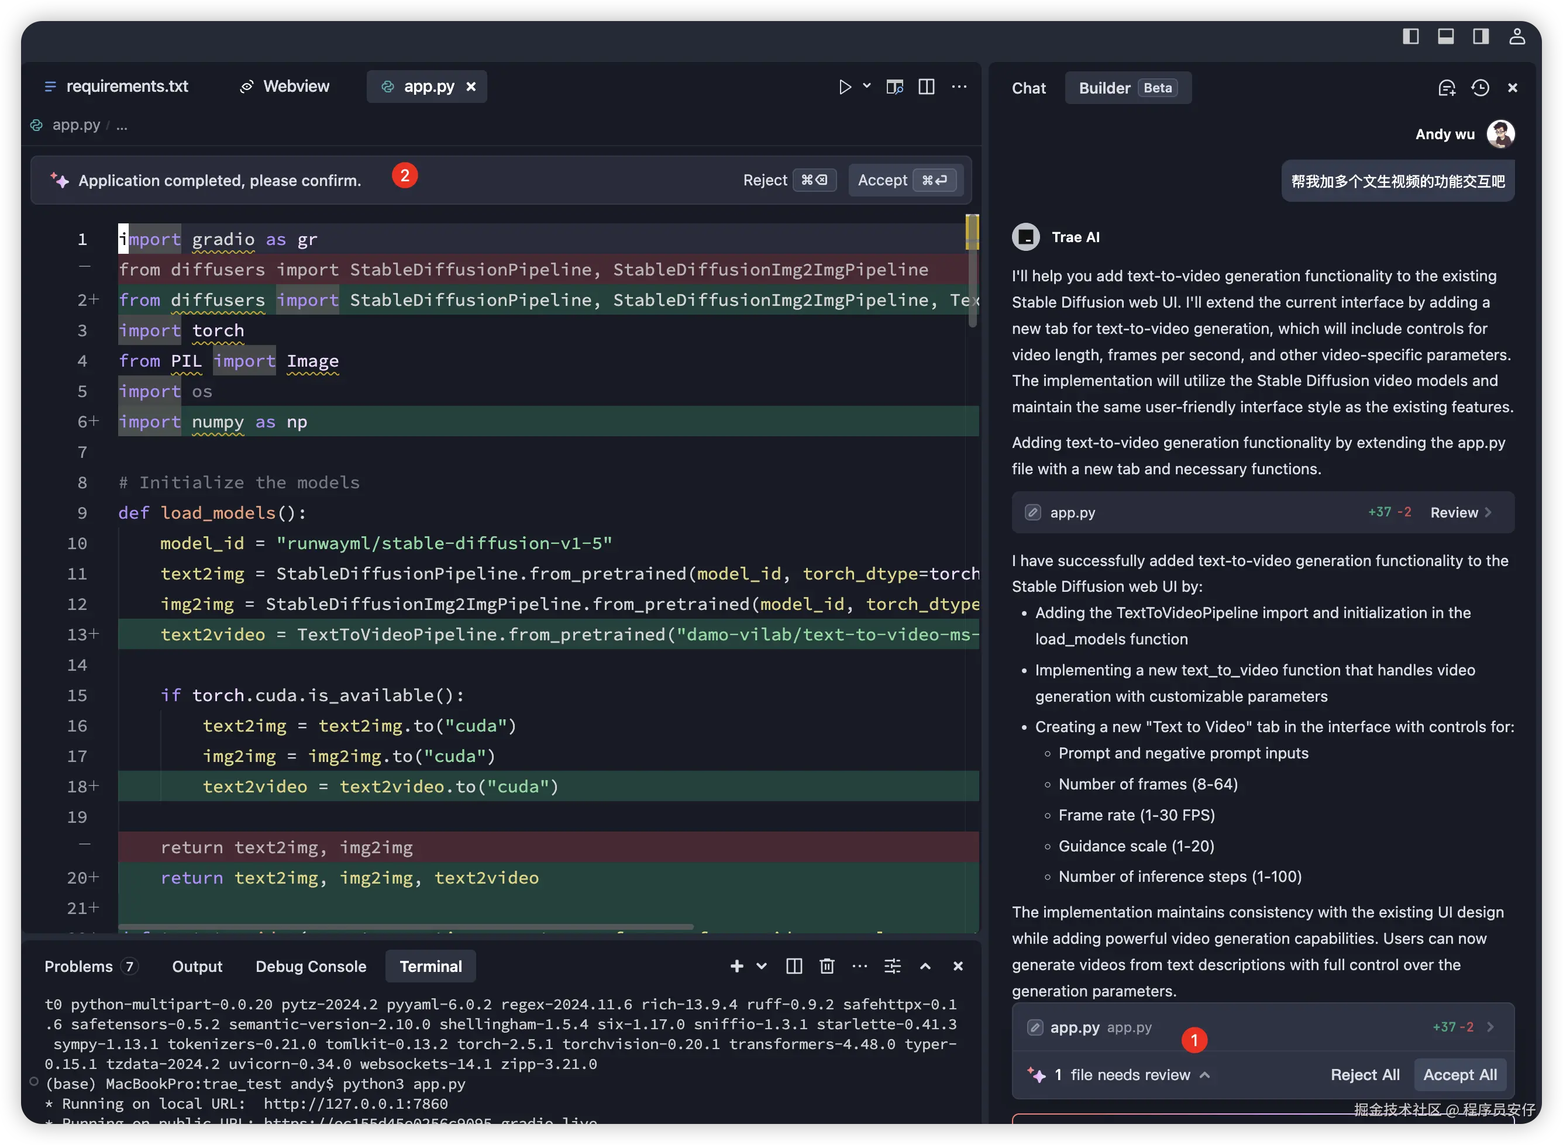Split the terminal panel
The width and height of the screenshot is (1563, 1145).
click(794, 966)
